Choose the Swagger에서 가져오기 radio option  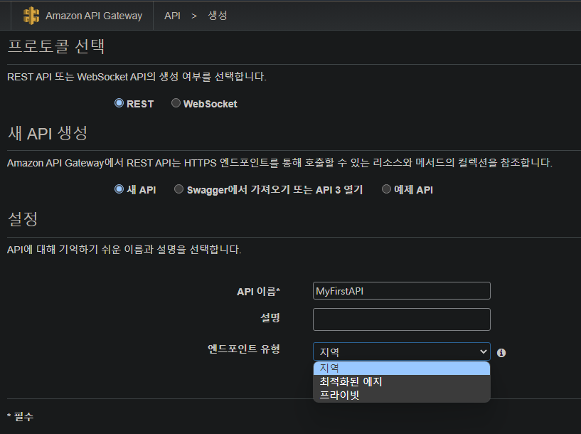coord(179,189)
